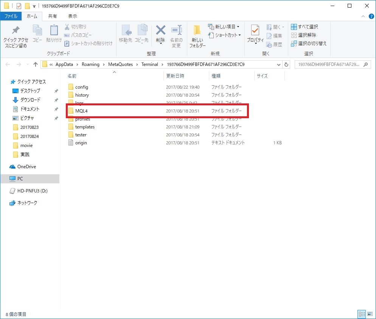
Task: Click the 貼り付け (Paste) button
Action: tap(53, 35)
